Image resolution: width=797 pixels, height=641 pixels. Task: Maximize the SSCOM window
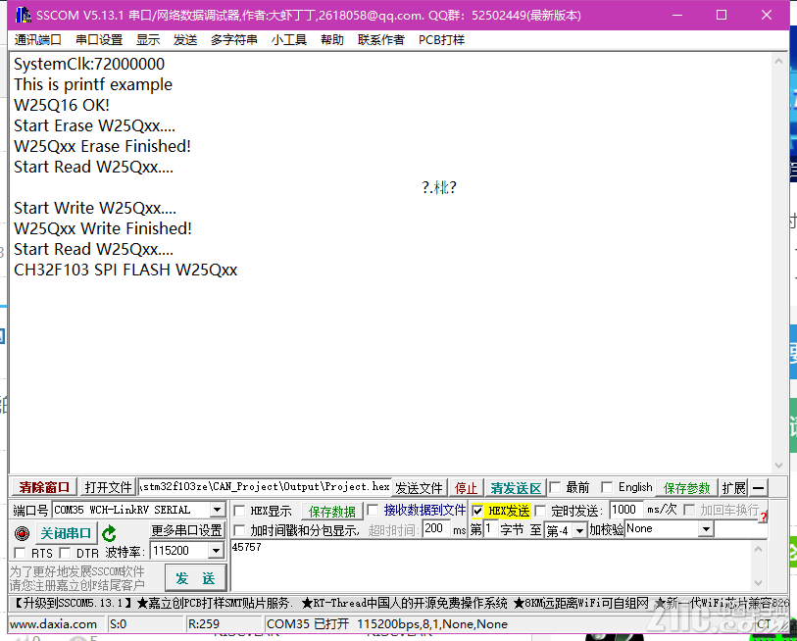click(722, 16)
